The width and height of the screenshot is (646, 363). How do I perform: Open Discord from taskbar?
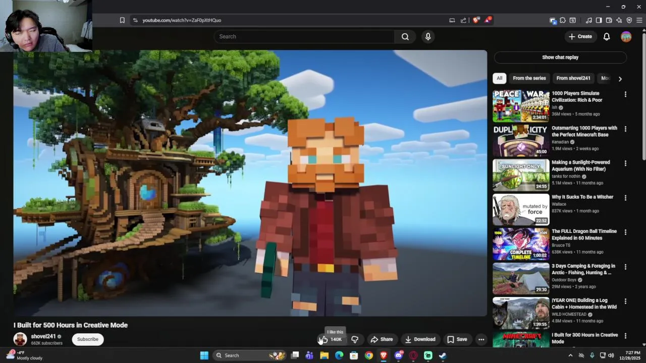click(399, 355)
